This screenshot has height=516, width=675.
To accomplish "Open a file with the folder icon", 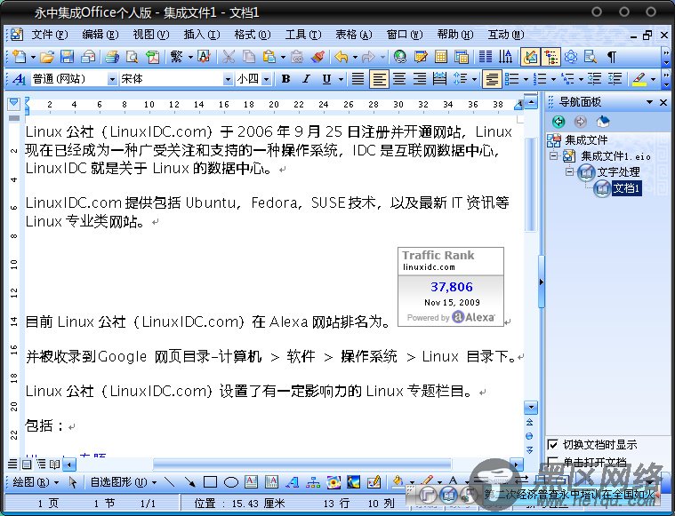I will (47, 57).
